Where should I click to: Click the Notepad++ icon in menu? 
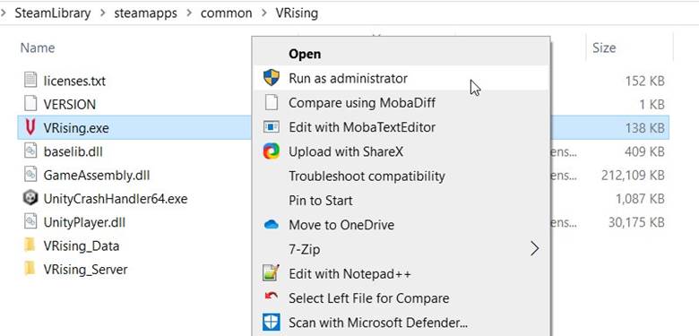(271, 273)
